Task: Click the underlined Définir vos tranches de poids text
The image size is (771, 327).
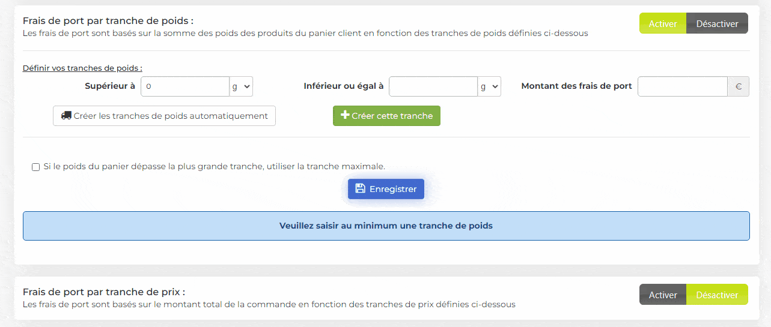Action: (x=82, y=68)
